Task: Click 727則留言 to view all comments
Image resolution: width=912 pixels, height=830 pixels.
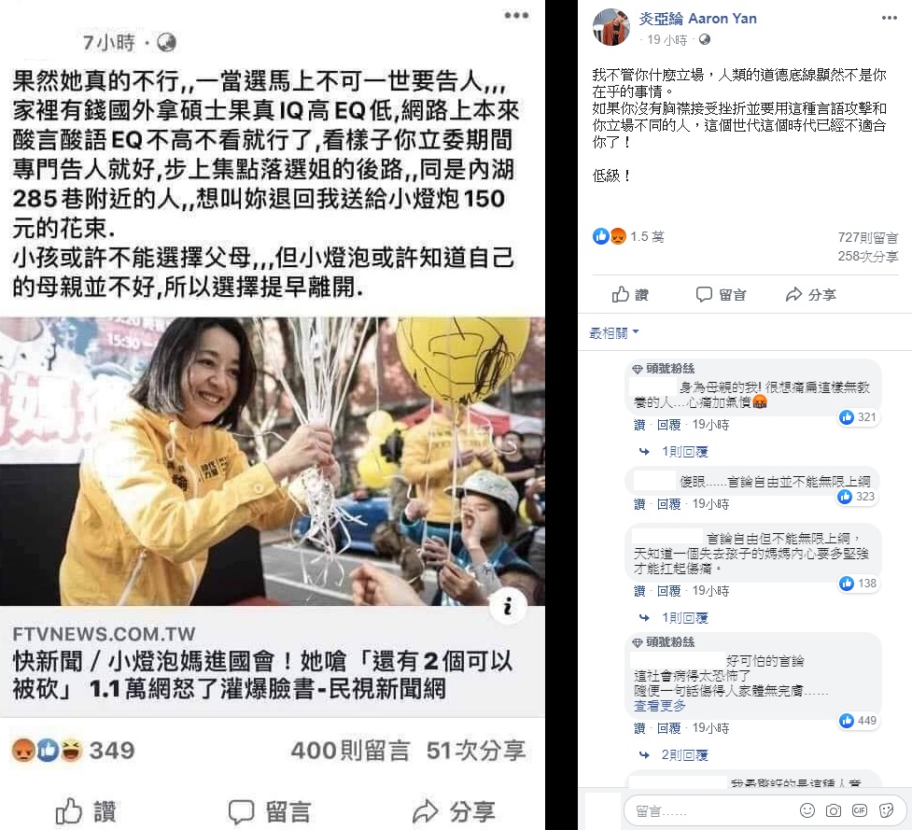Action: (868, 237)
